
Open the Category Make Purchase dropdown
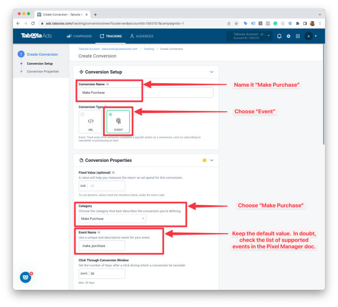(x=112, y=219)
